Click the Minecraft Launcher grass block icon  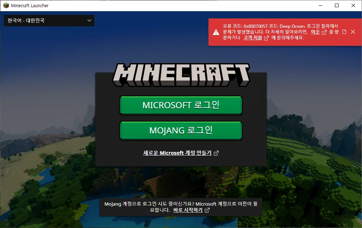point(6,5)
